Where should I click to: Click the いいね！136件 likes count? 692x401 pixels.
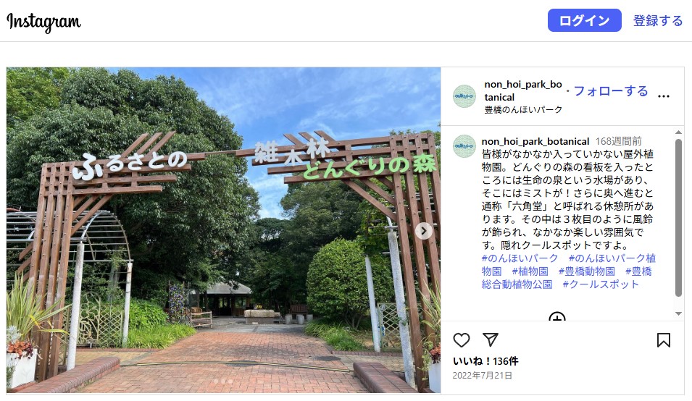coord(485,361)
